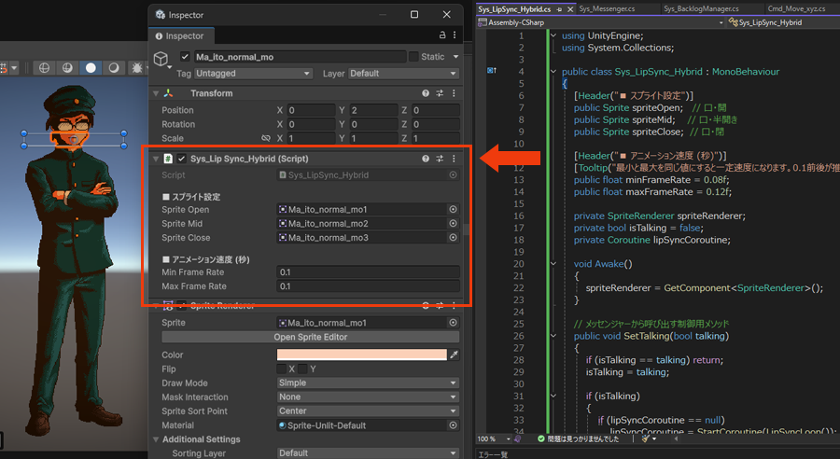Open the Sprite Open object picker

click(x=454, y=210)
